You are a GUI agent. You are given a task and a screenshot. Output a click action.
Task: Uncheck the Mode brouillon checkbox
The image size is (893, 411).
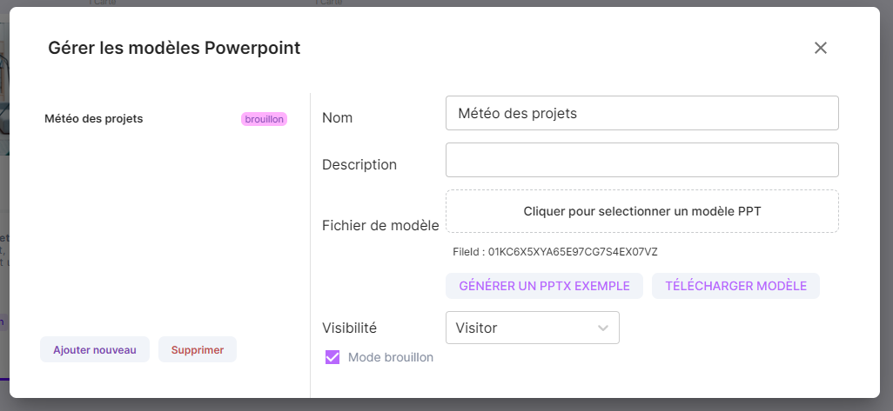[x=332, y=357]
